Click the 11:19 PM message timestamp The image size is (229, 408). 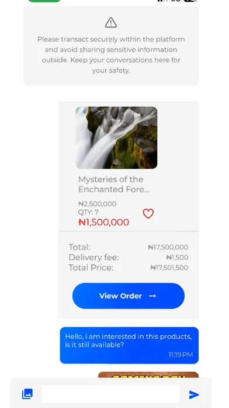(x=181, y=355)
